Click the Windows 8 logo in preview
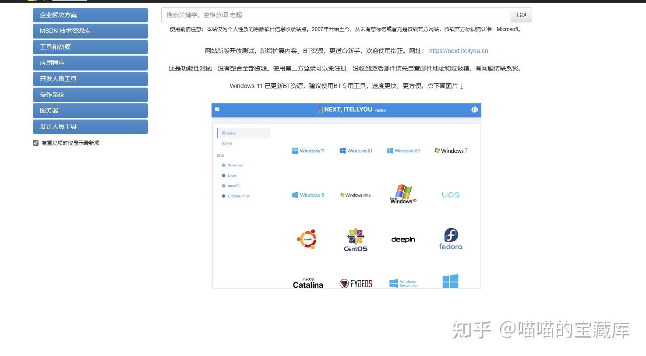Image resolution: width=646 pixels, height=356 pixels. pos(308,195)
